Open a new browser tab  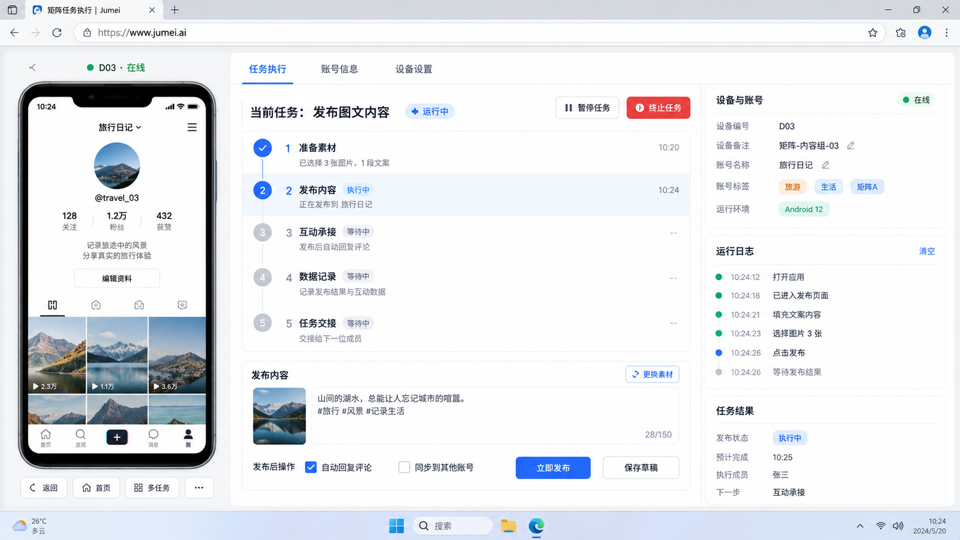tap(175, 10)
